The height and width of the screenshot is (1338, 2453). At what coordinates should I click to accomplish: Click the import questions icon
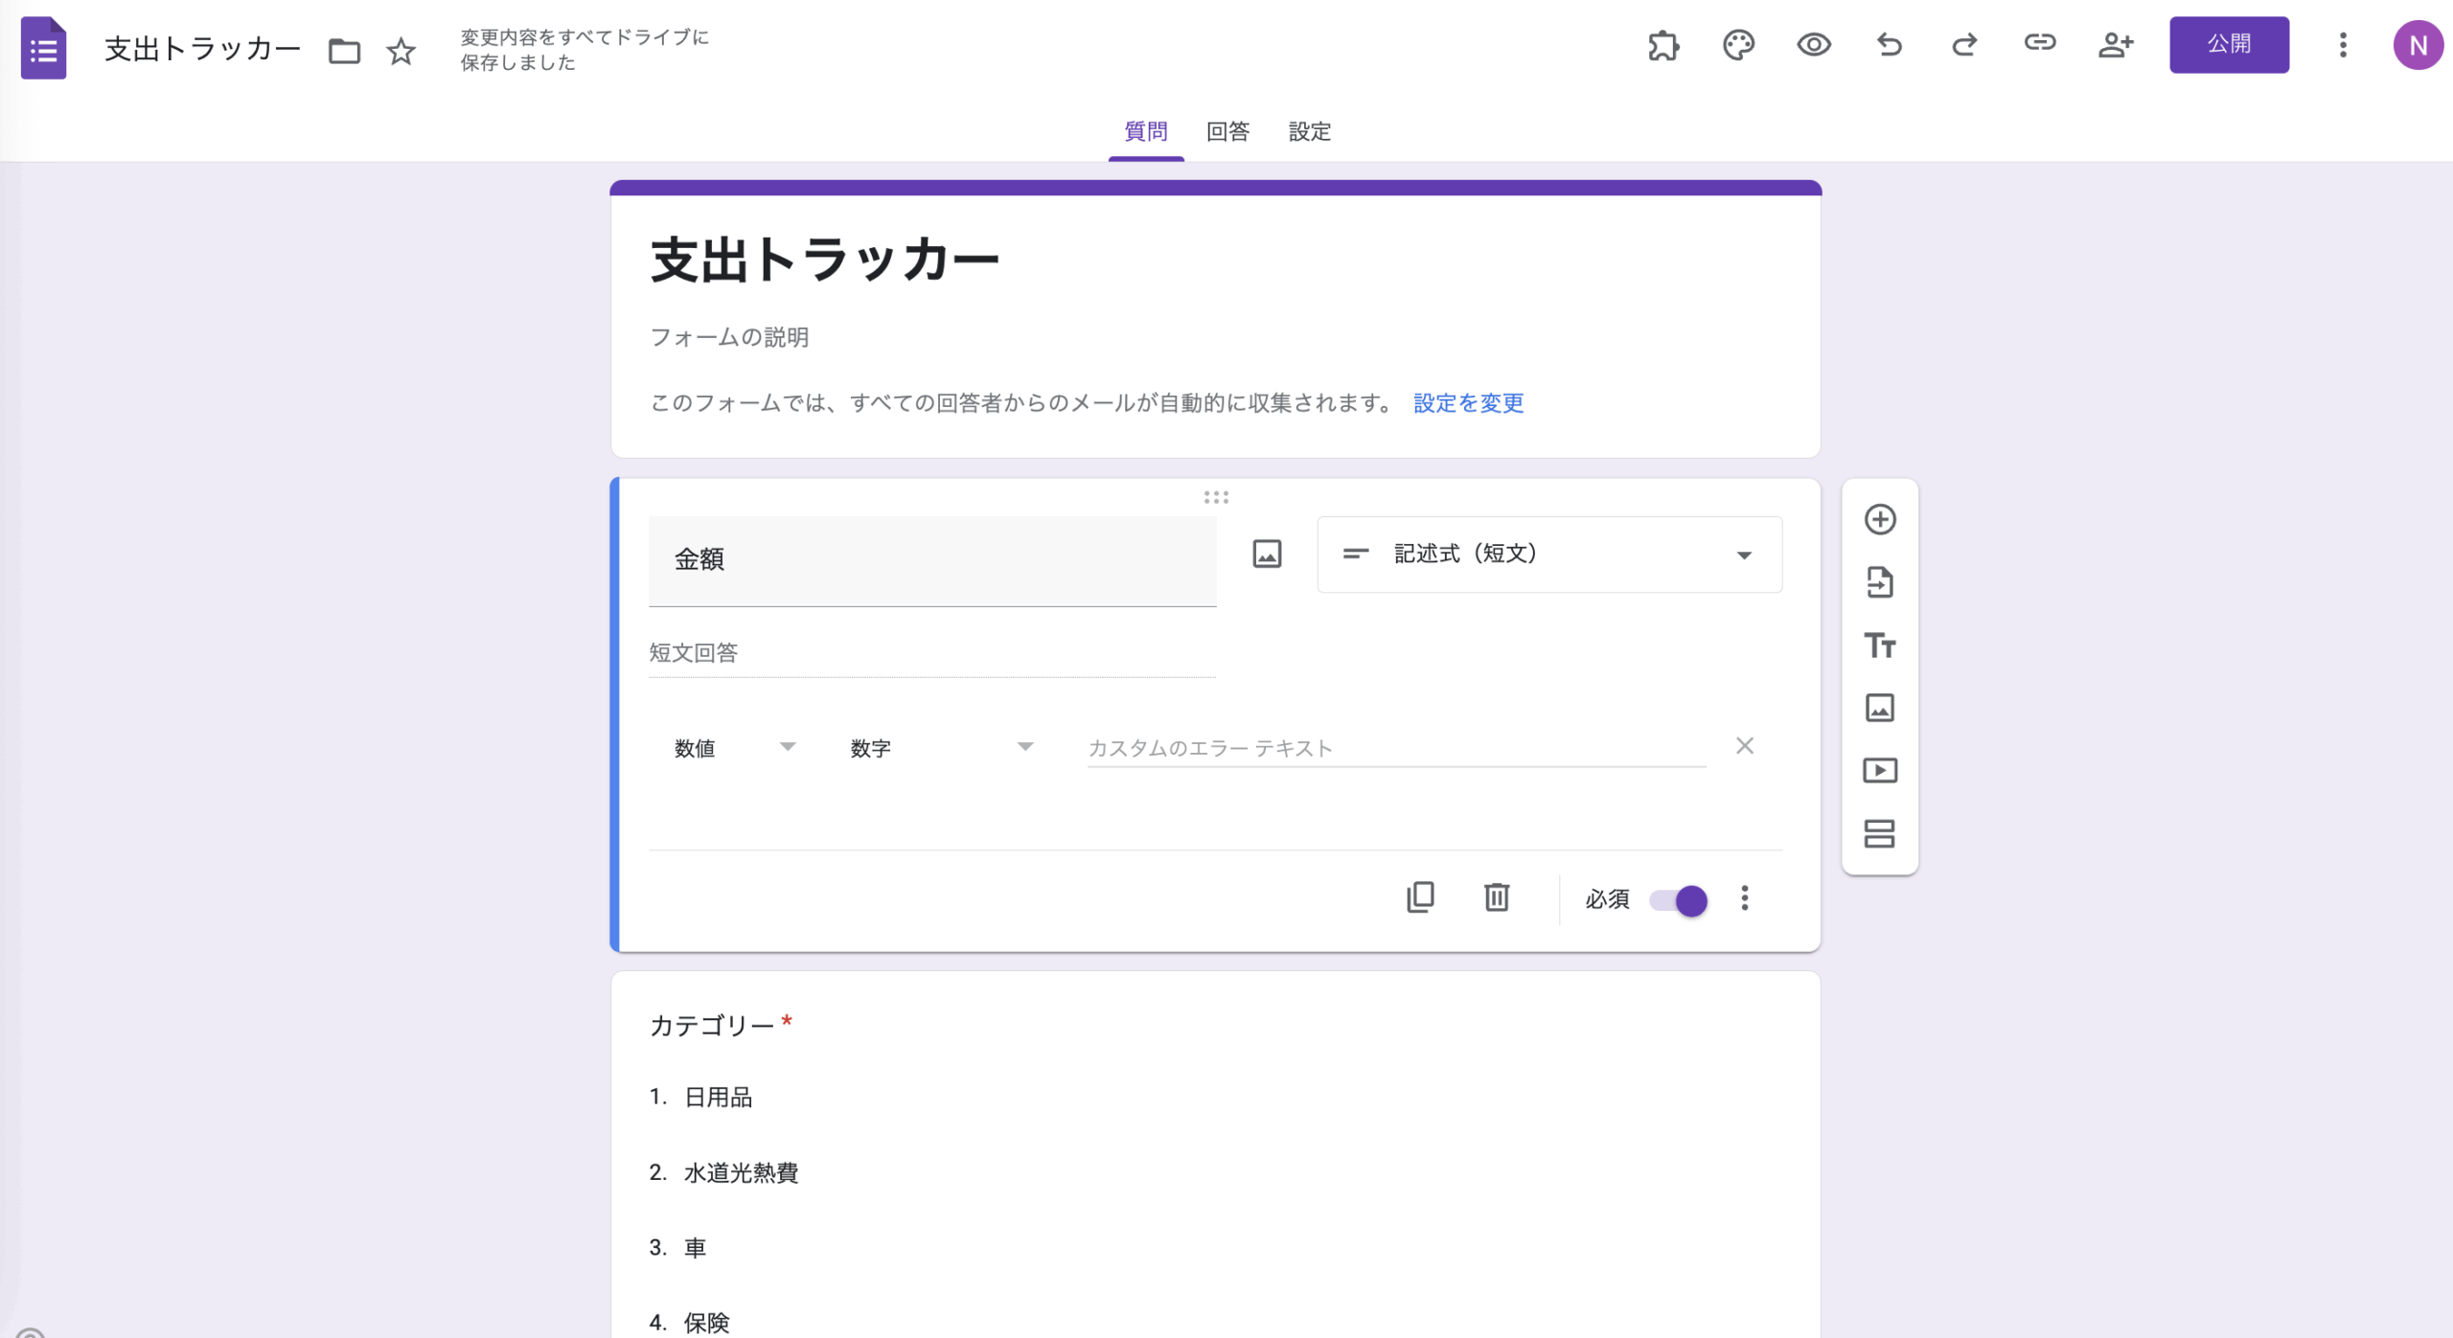coord(1879,582)
